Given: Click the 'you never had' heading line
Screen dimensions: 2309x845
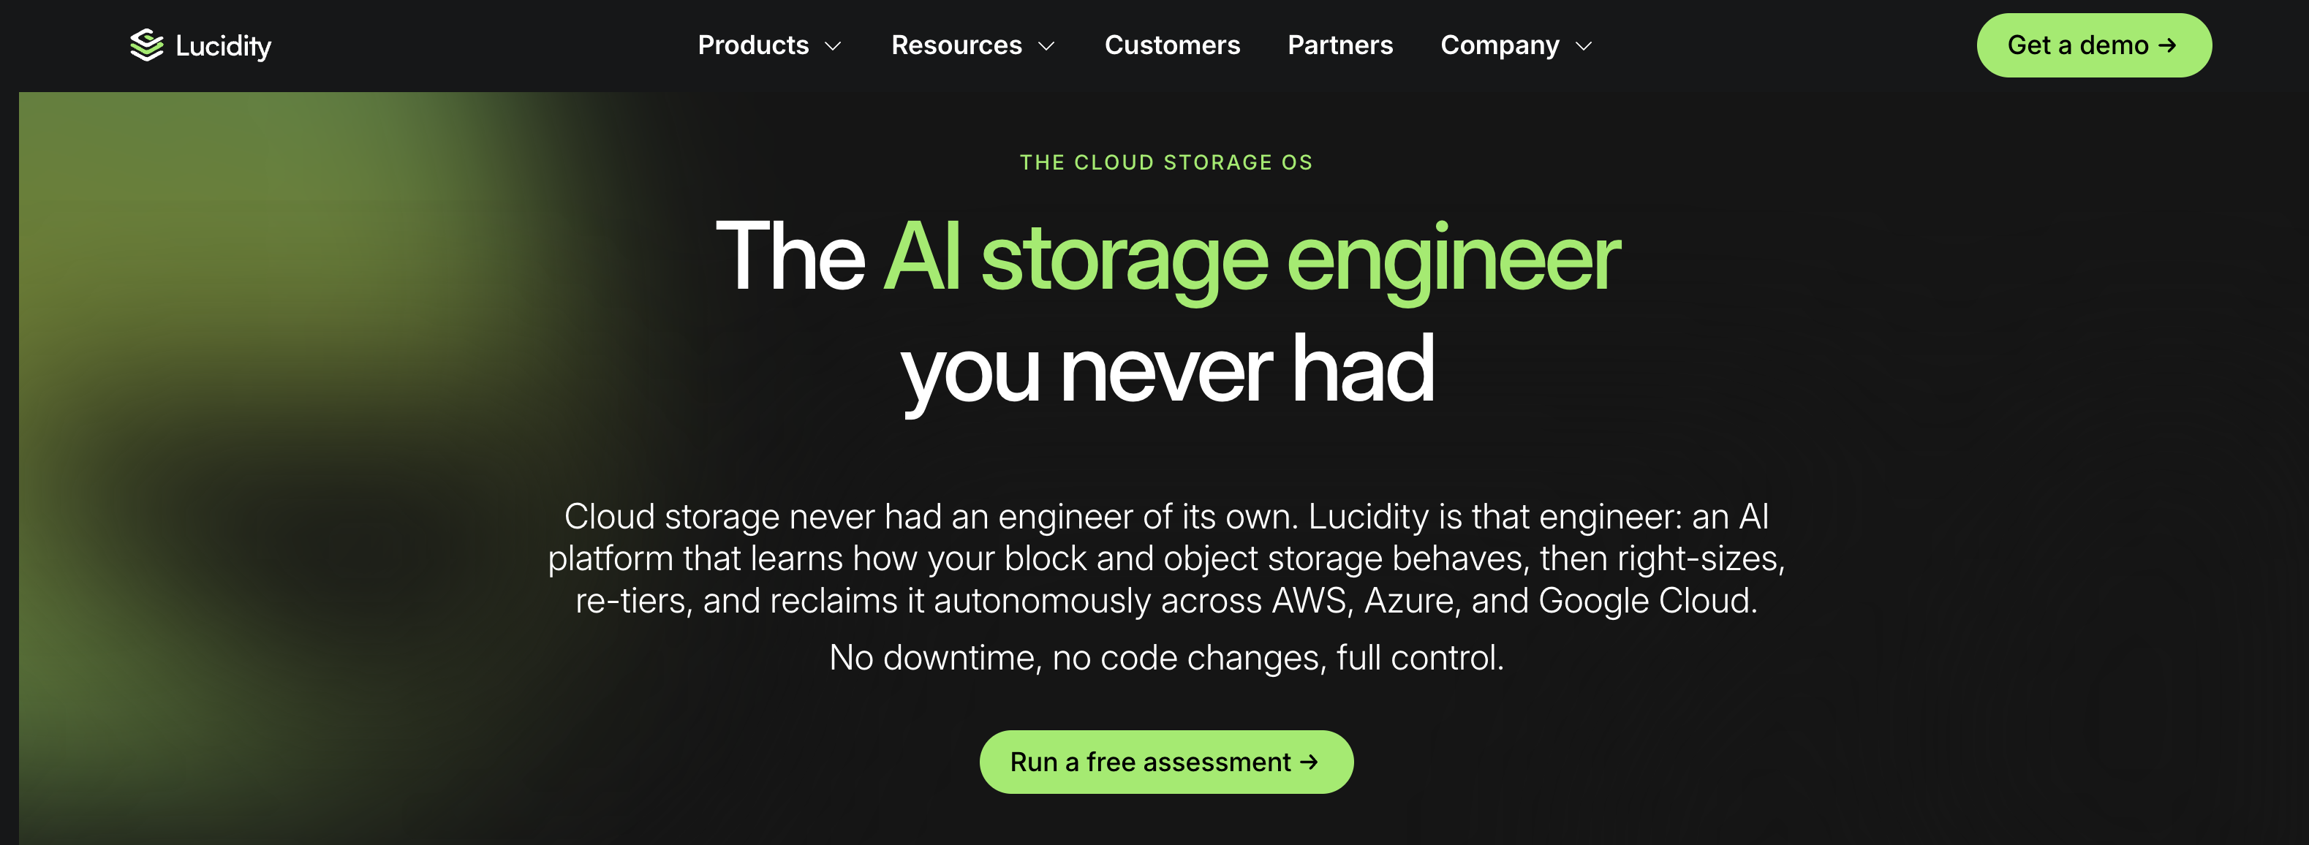Looking at the screenshot, I should pyautogui.click(x=1167, y=370).
